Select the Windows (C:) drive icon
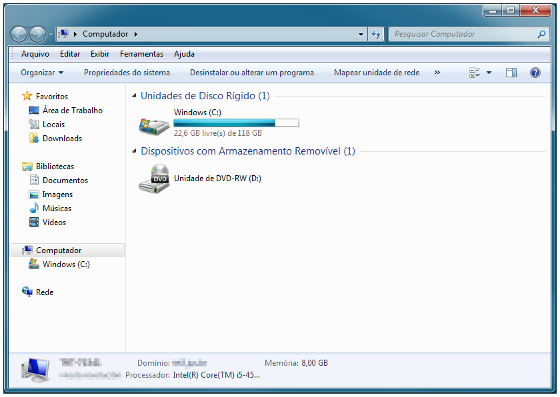Image resolution: width=560 pixels, height=397 pixels. pyautogui.click(x=154, y=127)
